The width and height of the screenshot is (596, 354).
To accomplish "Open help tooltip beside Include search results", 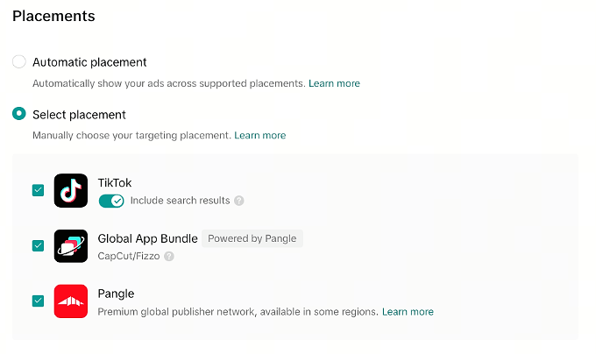I will click(x=238, y=201).
